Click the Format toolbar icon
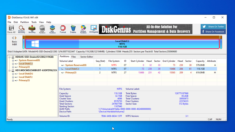Image resolution: width=235 pixels, height=132 pixels. [x=63, y=29]
